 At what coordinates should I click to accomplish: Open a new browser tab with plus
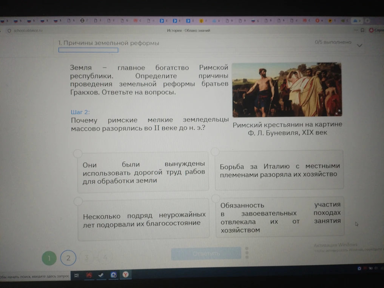(x=367, y=21)
